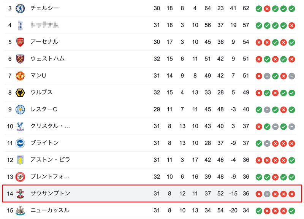The height and width of the screenshot is (219, 304).
Task: Click the Arsenal club crest
Action: tap(20, 42)
